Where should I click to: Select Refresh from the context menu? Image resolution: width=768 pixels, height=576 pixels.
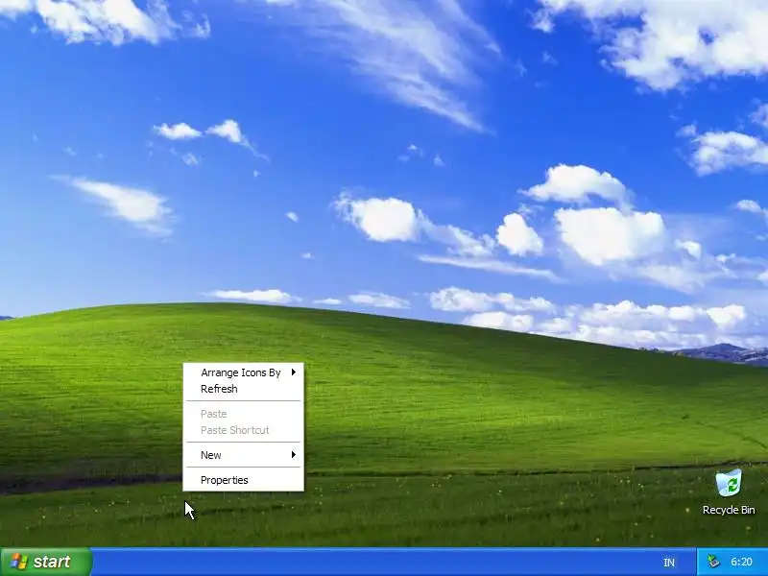coord(243,389)
